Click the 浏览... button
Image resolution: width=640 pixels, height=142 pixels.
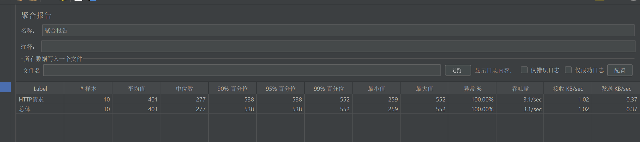tap(458, 70)
